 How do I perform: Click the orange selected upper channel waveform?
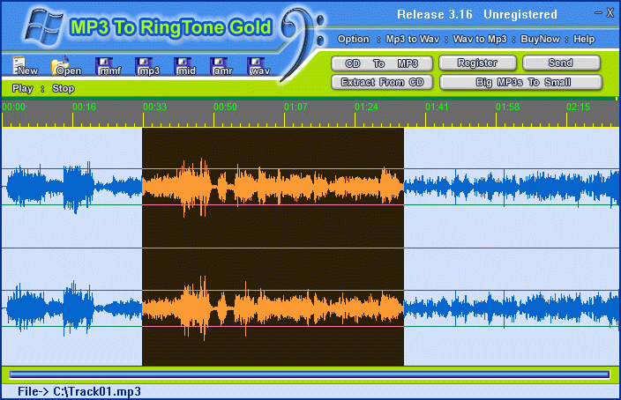pos(273,187)
